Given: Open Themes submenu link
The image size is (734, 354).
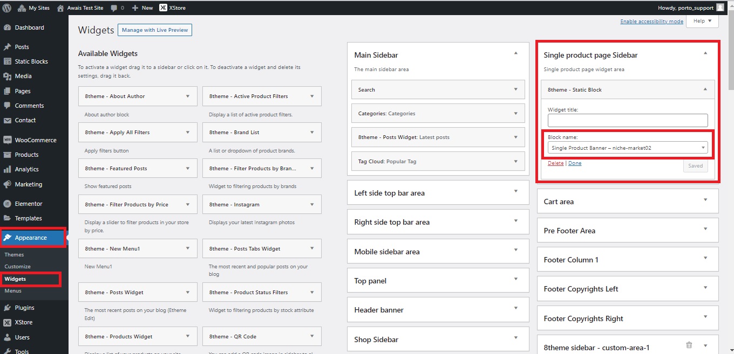Looking at the screenshot, I should 14,254.
